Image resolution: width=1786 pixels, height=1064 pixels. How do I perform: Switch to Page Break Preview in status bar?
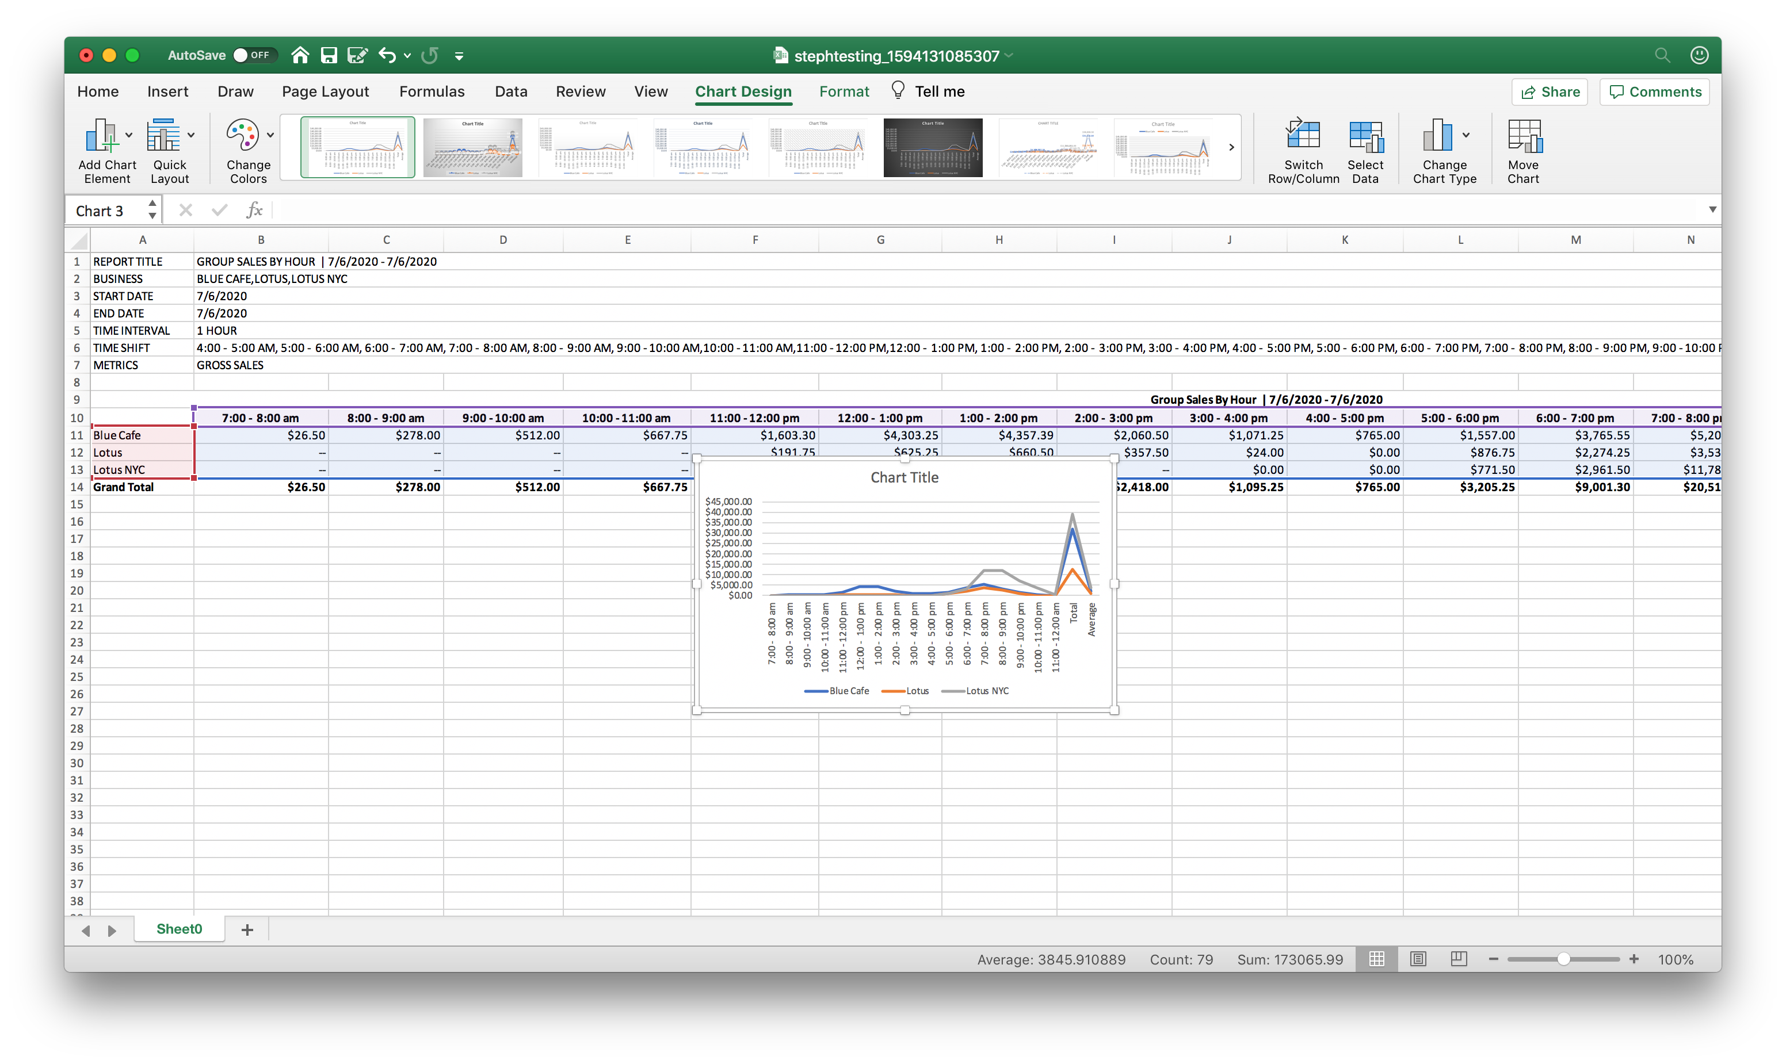coord(1458,959)
